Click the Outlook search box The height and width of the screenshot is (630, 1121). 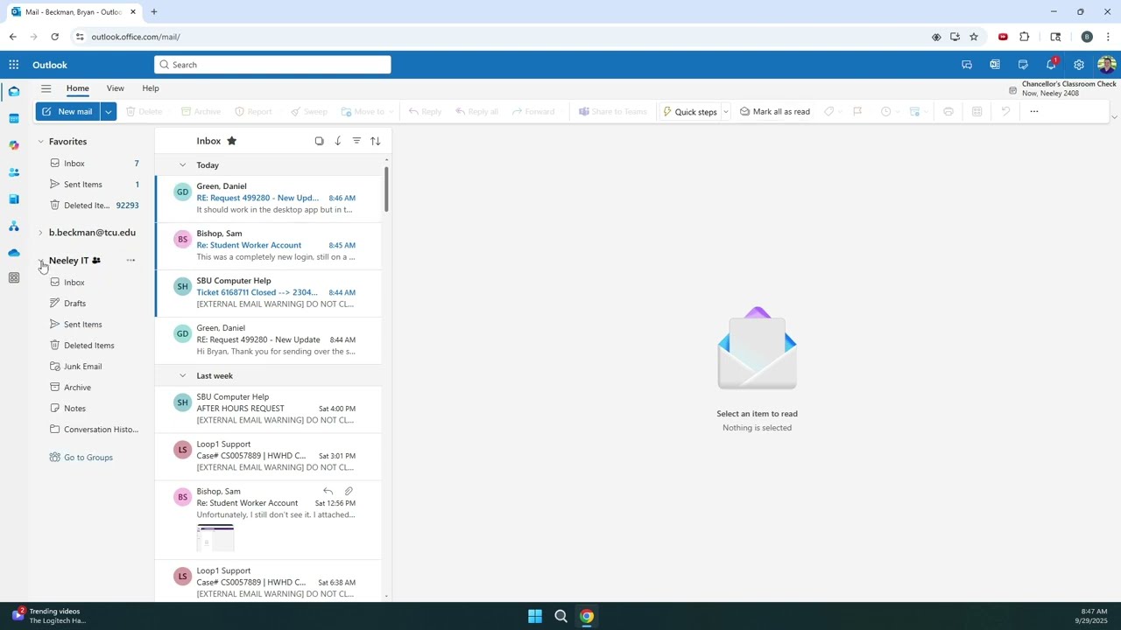(x=272, y=65)
